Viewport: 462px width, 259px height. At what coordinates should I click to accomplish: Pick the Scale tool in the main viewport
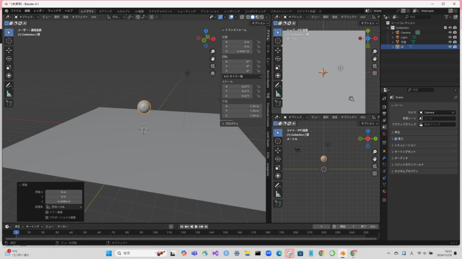[9, 67]
